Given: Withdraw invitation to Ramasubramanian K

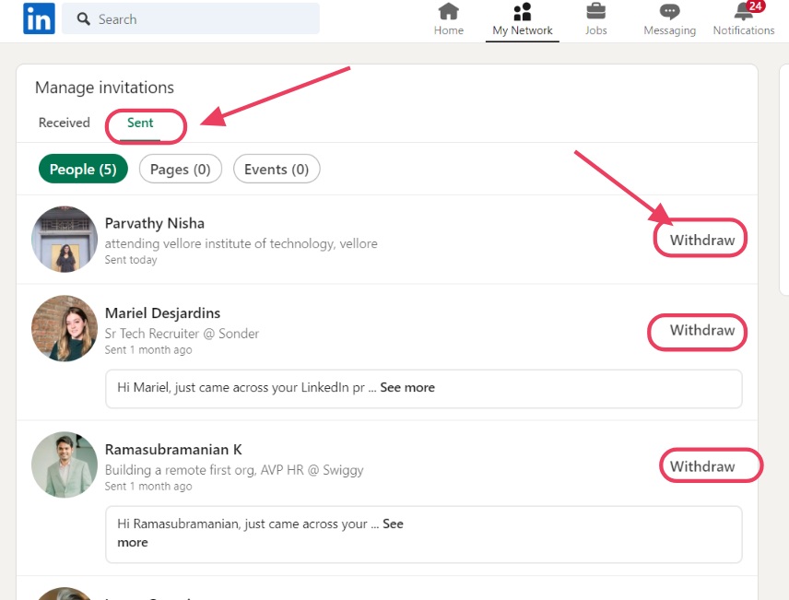Looking at the screenshot, I should tap(702, 466).
